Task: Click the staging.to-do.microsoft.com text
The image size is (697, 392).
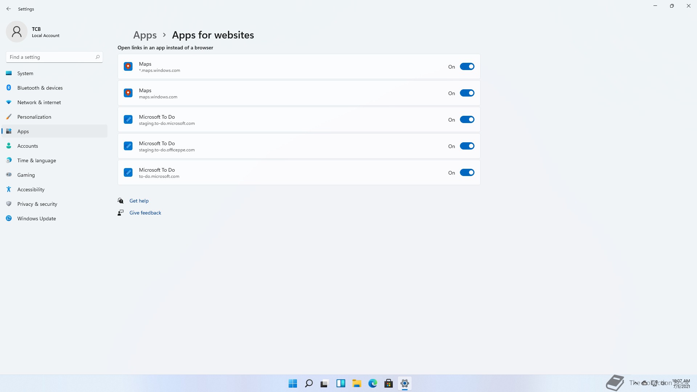Action: tap(167, 123)
